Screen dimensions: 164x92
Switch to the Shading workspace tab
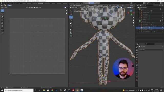[x=53, y=3]
